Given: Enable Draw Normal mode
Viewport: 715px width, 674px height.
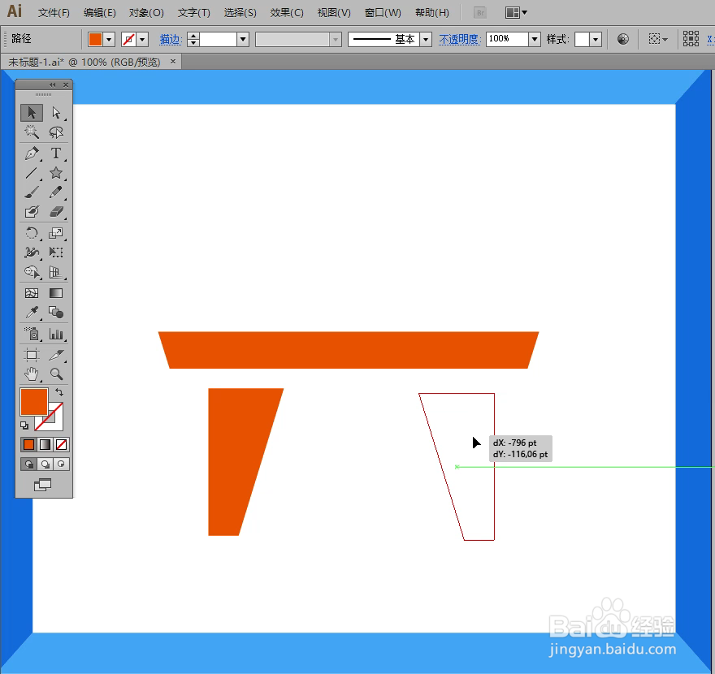Looking at the screenshot, I should [x=28, y=464].
